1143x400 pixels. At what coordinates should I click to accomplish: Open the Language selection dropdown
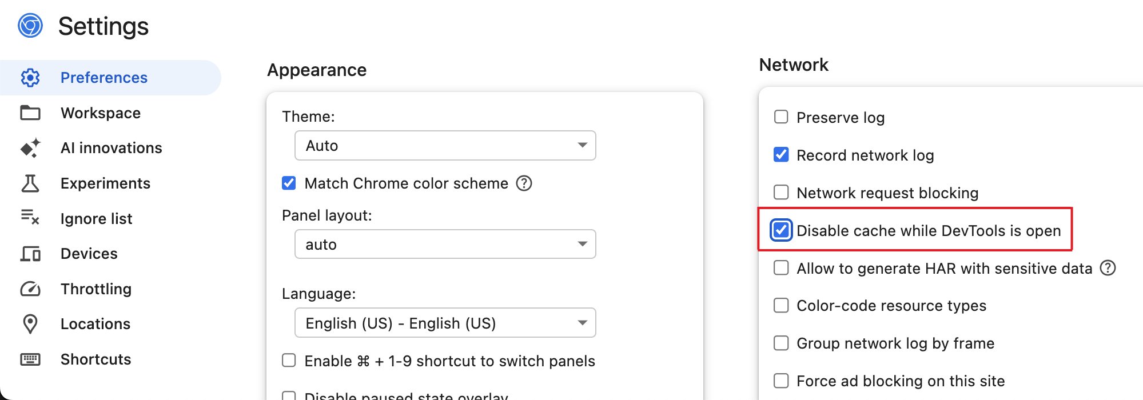pyautogui.click(x=445, y=323)
